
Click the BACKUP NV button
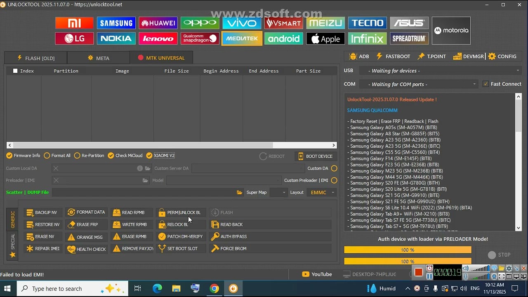[42, 212]
